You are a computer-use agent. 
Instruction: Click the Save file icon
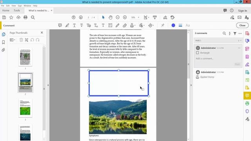click(4, 17)
